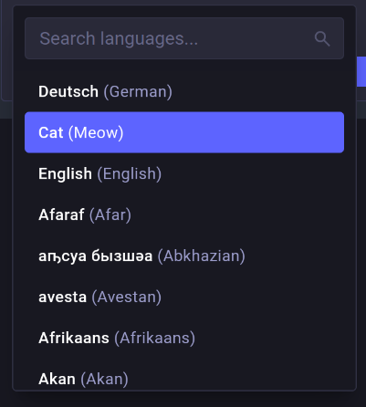Image resolution: width=366 pixels, height=407 pixels.
Task: Click the bold 'Deutsch' native name
Action: 68,91
